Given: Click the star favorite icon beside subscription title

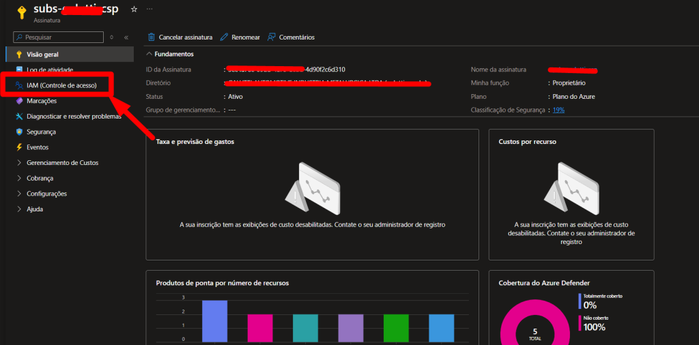Looking at the screenshot, I should tap(134, 9).
